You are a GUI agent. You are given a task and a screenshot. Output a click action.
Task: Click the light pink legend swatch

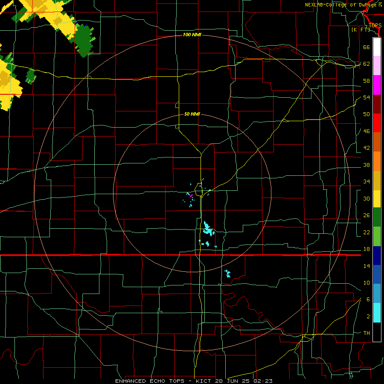[x=377, y=66]
